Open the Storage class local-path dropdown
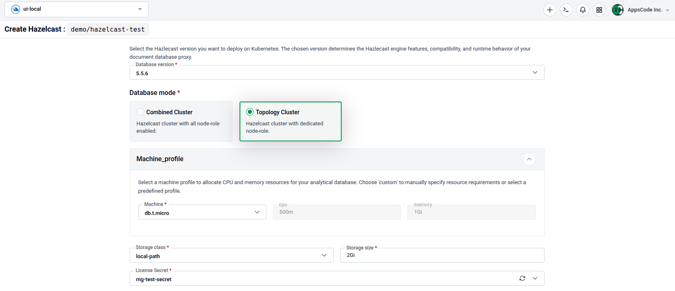The image size is (675, 291). [x=231, y=255]
